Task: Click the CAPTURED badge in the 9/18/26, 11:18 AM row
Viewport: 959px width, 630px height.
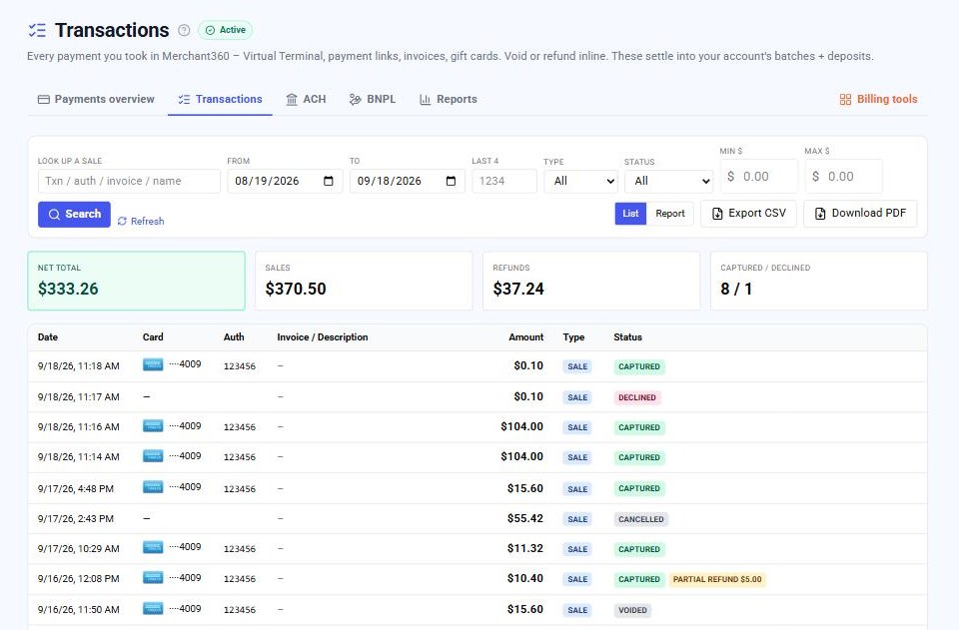Action: click(639, 366)
